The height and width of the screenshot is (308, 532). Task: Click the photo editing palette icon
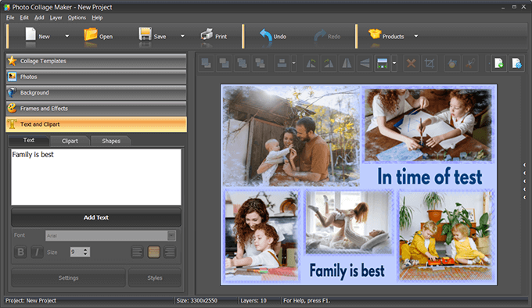(452, 63)
